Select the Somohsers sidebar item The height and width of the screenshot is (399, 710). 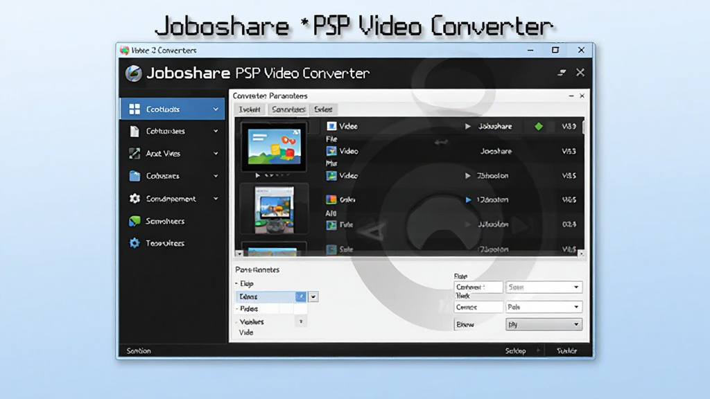(x=172, y=221)
